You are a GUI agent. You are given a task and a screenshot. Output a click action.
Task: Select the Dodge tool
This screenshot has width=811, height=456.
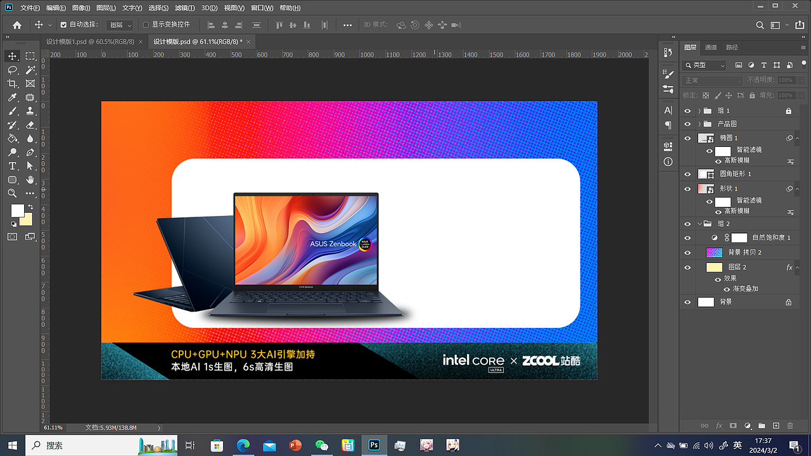tap(12, 153)
